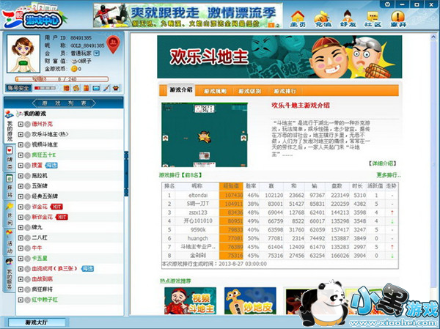The height and width of the screenshot is (329, 440).
Task: Click the 账号安全 button
Action: click(18, 88)
